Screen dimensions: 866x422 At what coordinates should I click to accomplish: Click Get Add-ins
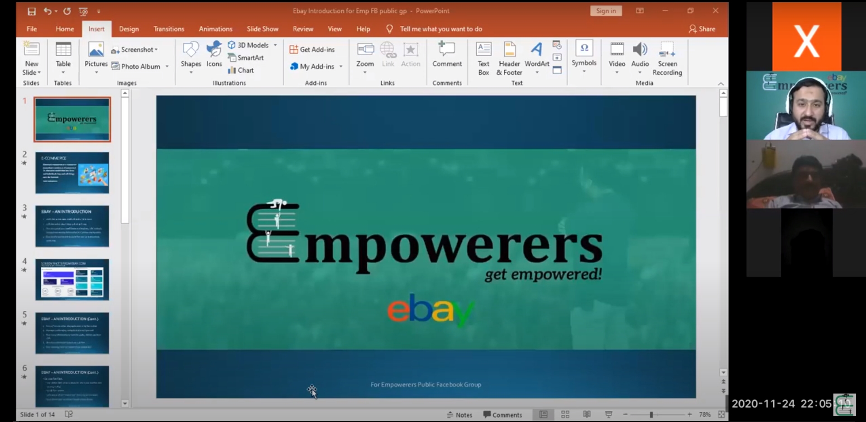point(312,50)
